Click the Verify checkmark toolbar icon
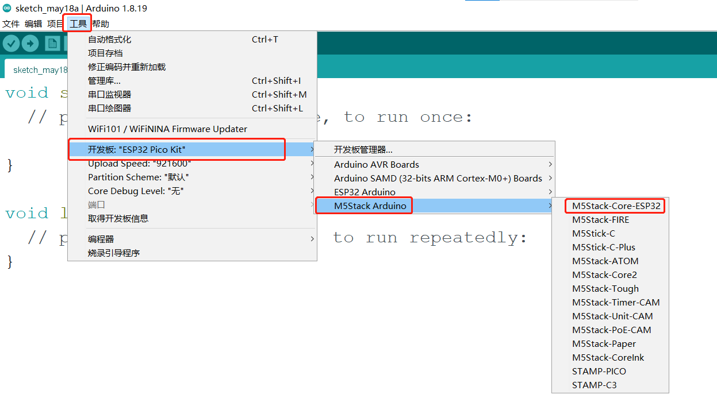The width and height of the screenshot is (717, 406). [x=11, y=44]
